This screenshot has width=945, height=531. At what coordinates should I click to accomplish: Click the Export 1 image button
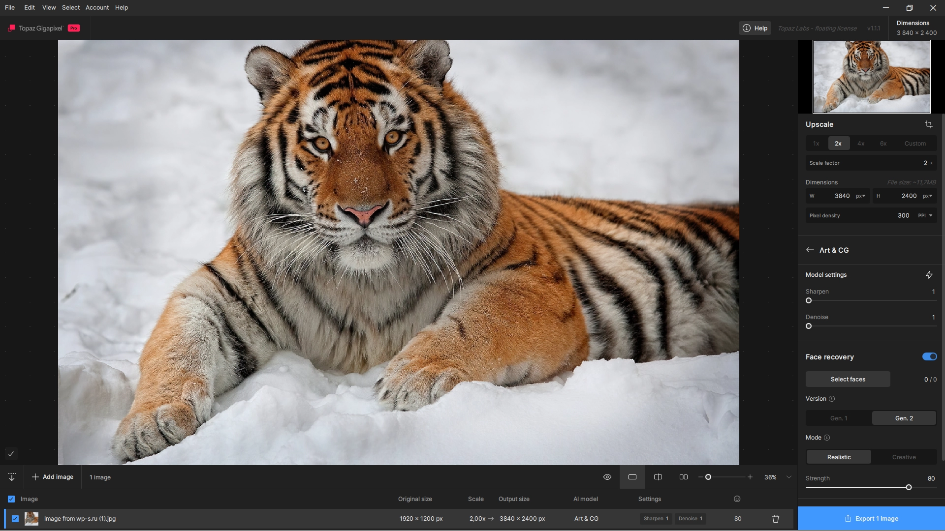click(871, 519)
